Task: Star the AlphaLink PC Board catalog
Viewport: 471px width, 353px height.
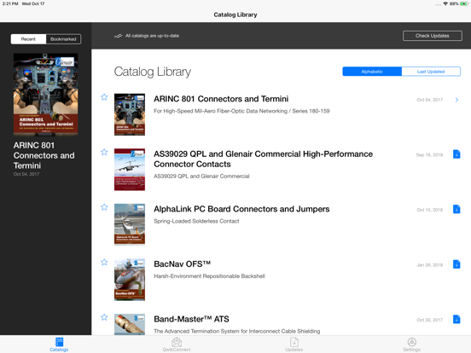Action: pos(104,207)
